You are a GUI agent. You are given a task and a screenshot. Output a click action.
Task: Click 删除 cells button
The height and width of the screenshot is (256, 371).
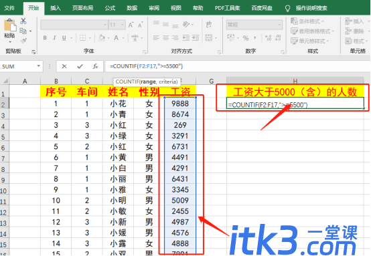tap(354, 31)
